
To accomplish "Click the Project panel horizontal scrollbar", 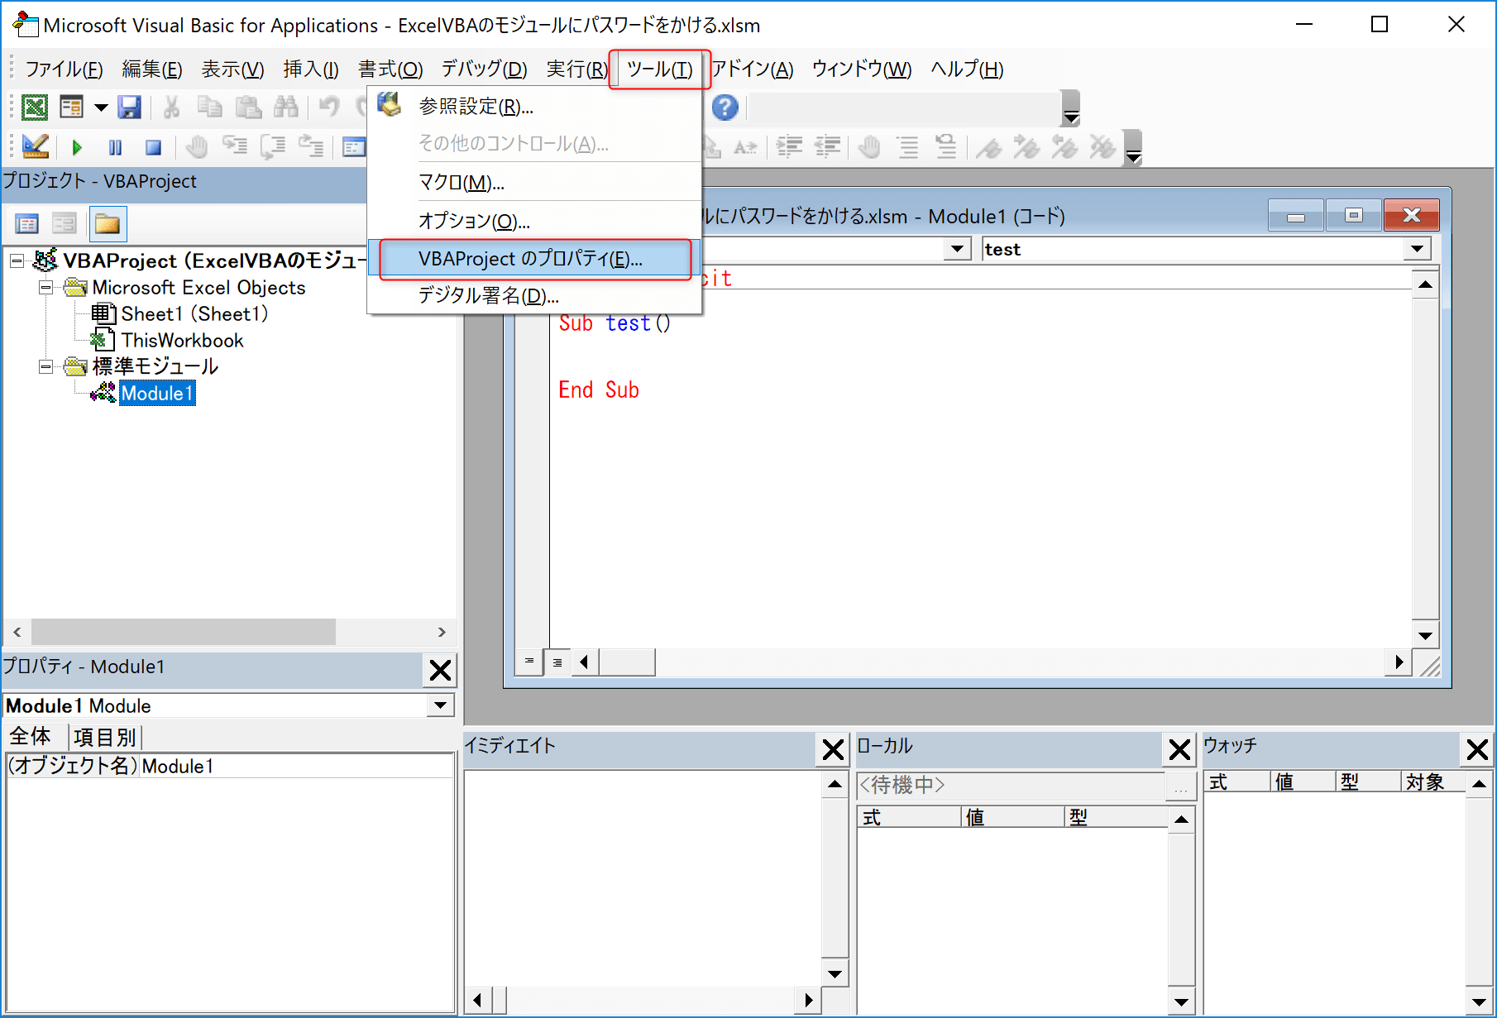I will click(x=182, y=632).
